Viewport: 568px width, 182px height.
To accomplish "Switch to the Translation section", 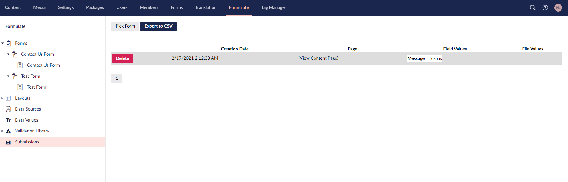I will tap(206, 7).
